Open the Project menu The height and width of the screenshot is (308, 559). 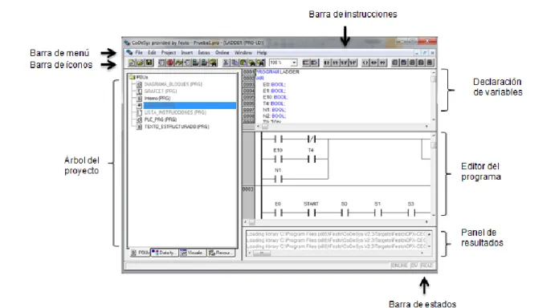[169, 53]
